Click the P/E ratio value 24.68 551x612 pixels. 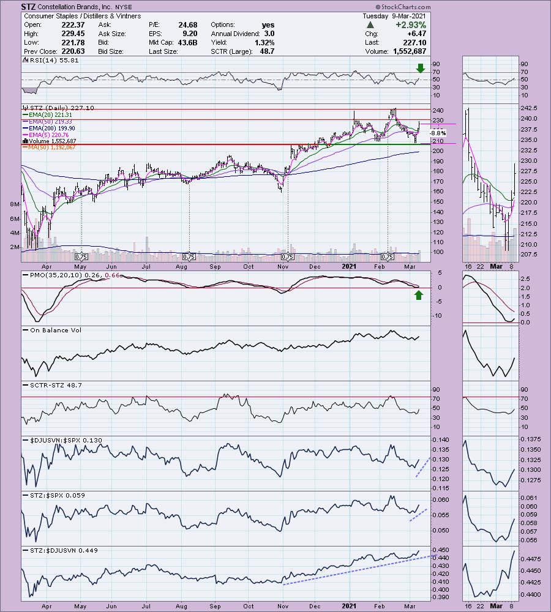tap(188, 25)
